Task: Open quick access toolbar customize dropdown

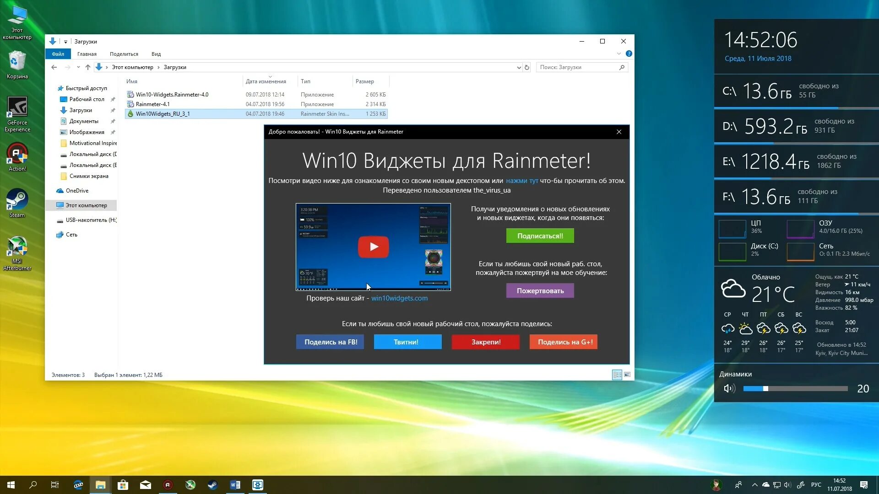Action: click(65, 42)
